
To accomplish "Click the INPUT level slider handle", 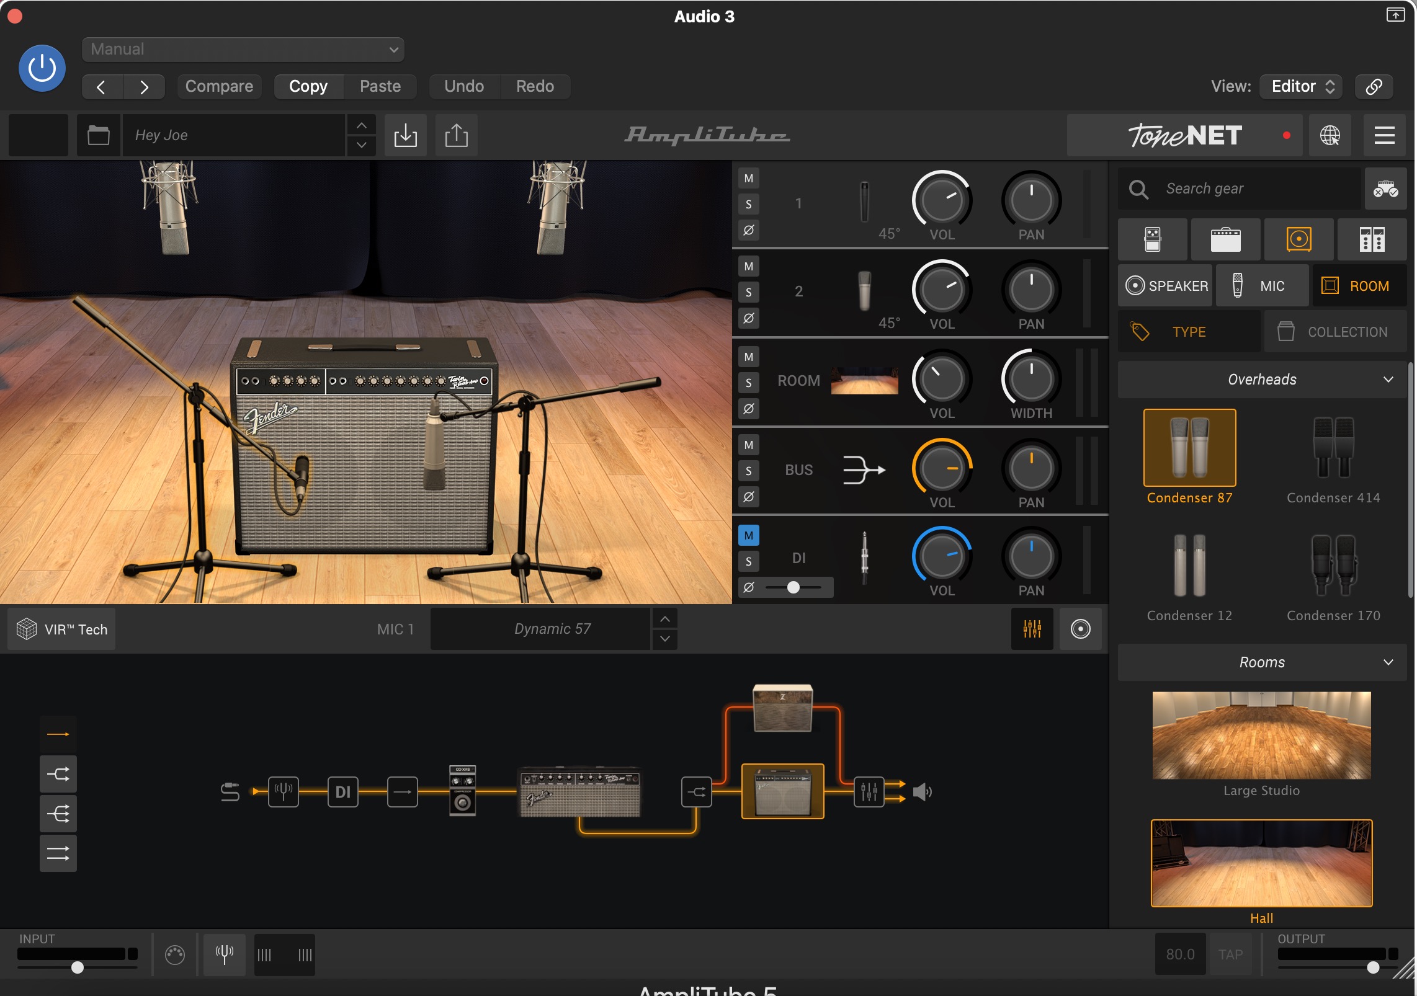I will pyautogui.click(x=78, y=967).
